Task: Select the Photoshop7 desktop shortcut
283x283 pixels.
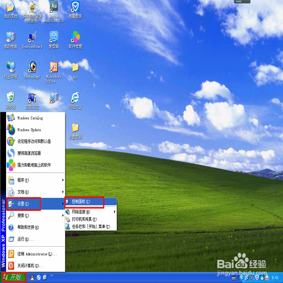Action: click(x=32, y=70)
